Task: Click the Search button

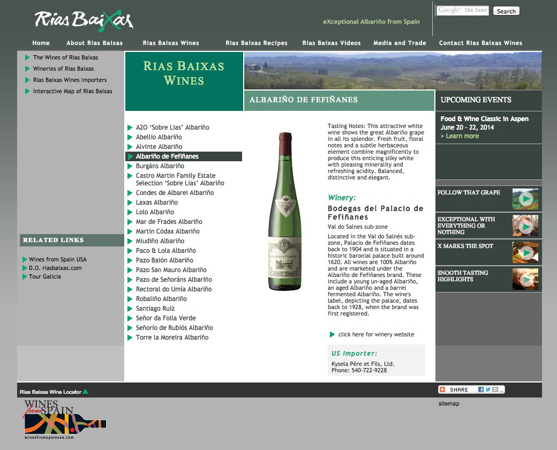Action: (506, 11)
